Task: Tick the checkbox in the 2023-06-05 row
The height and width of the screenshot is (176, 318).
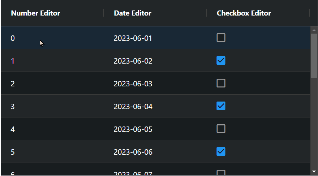Action: tap(221, 129)
